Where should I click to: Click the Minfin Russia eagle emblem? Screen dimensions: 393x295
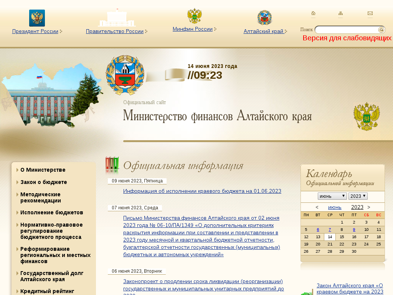coord(195,16)
